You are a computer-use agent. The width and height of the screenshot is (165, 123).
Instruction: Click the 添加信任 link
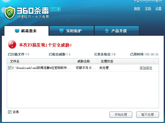click(146, 68)
